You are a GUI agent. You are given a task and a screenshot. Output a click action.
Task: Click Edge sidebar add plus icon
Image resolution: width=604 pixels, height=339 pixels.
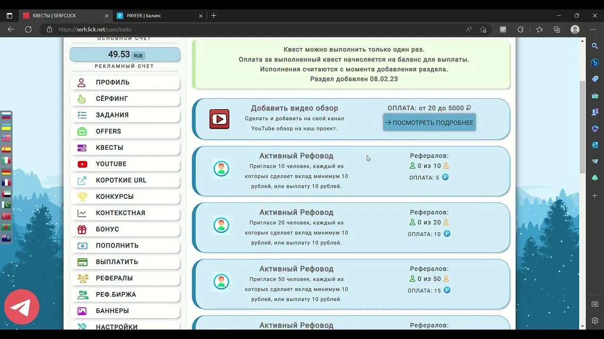(595, 195)
